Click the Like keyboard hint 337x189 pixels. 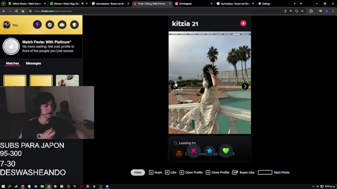171,172
